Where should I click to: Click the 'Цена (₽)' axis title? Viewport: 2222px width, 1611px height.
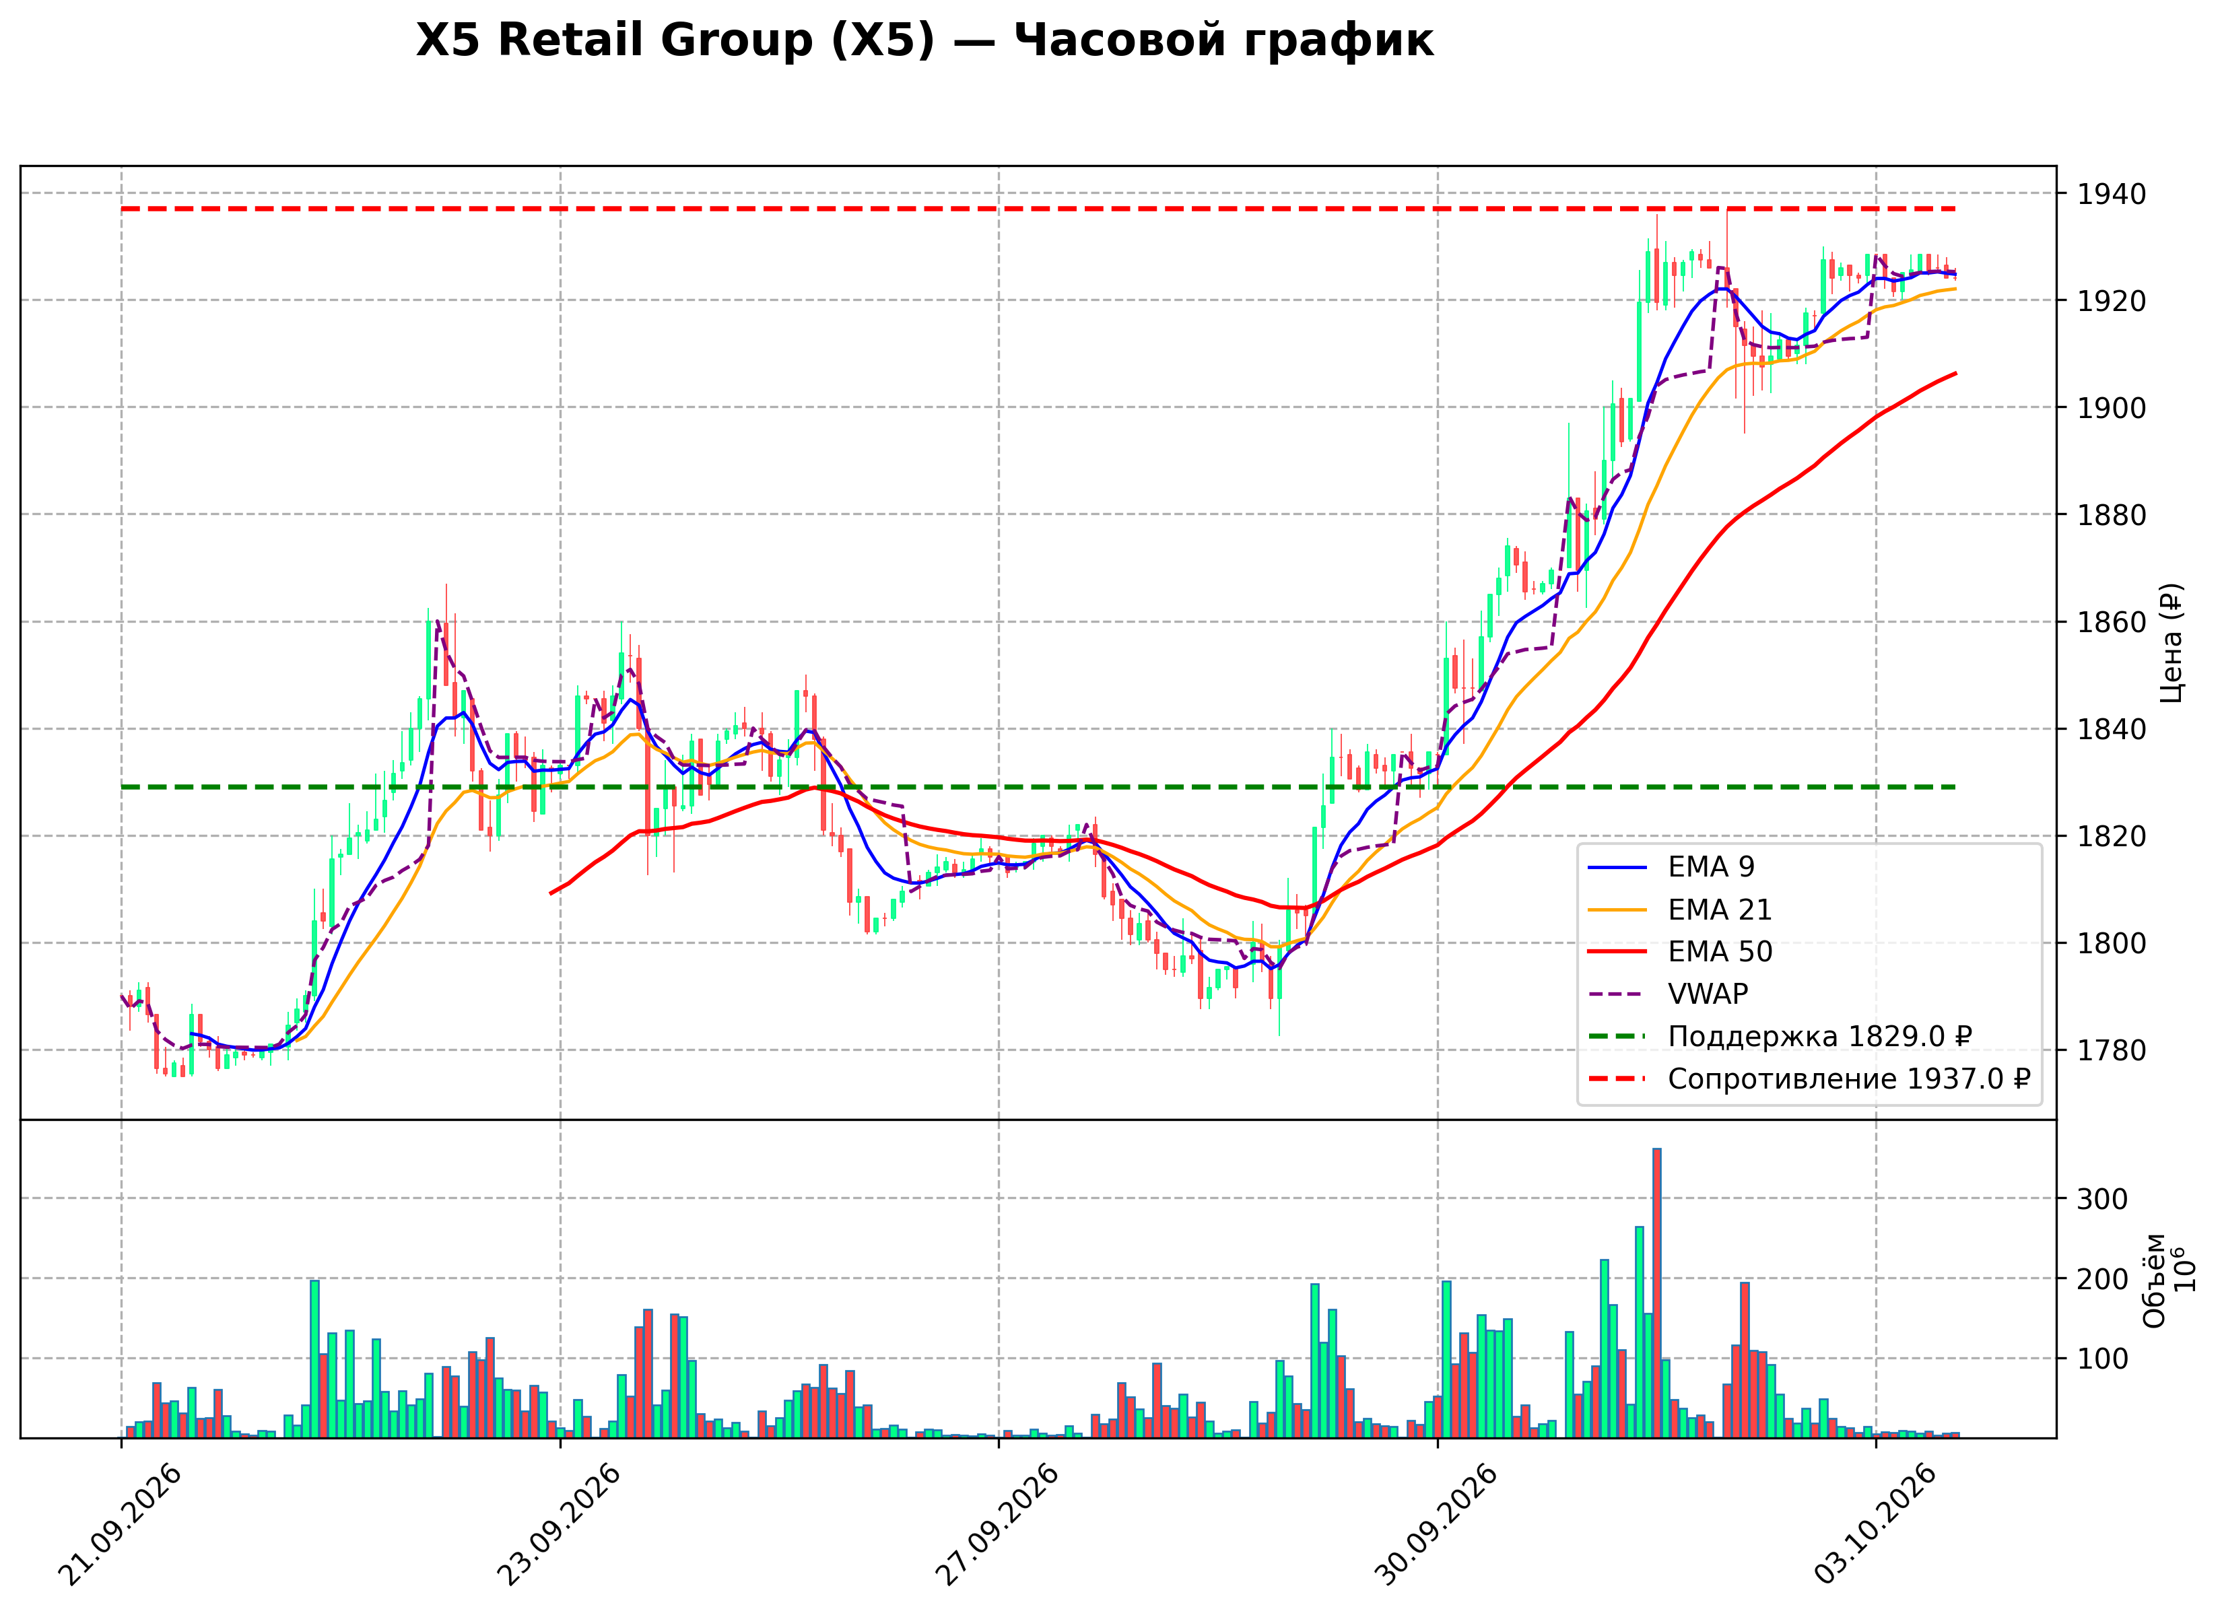pos(2171,642)
